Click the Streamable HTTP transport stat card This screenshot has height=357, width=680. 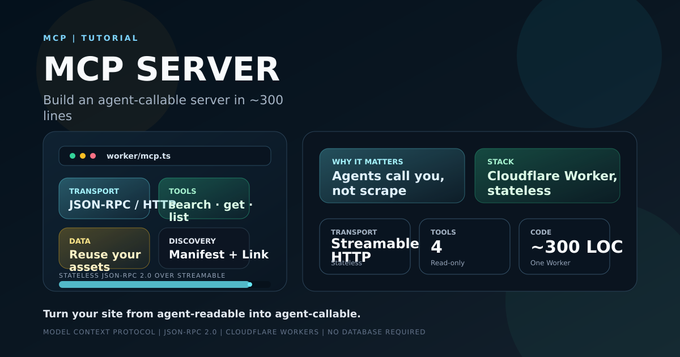tap(365, 246)
